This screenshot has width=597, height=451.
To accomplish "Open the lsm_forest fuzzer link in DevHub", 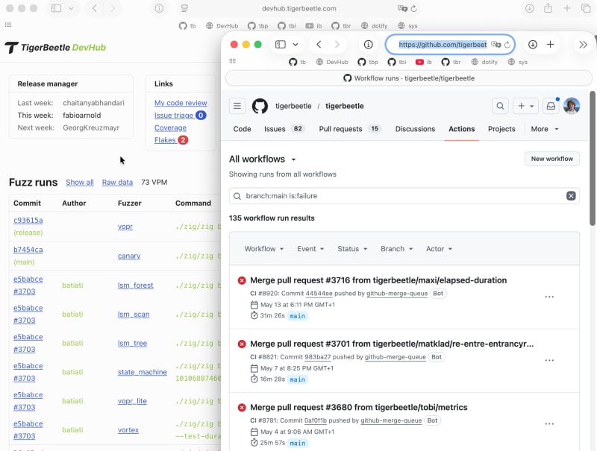I will [135, 286].
